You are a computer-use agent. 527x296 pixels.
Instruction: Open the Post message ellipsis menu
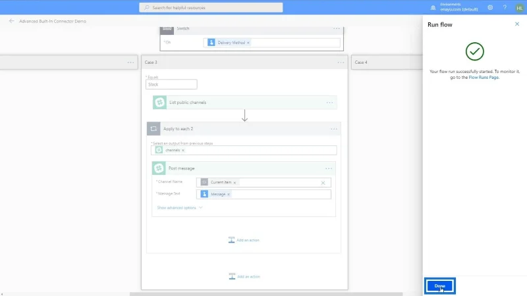click(329, 168)
